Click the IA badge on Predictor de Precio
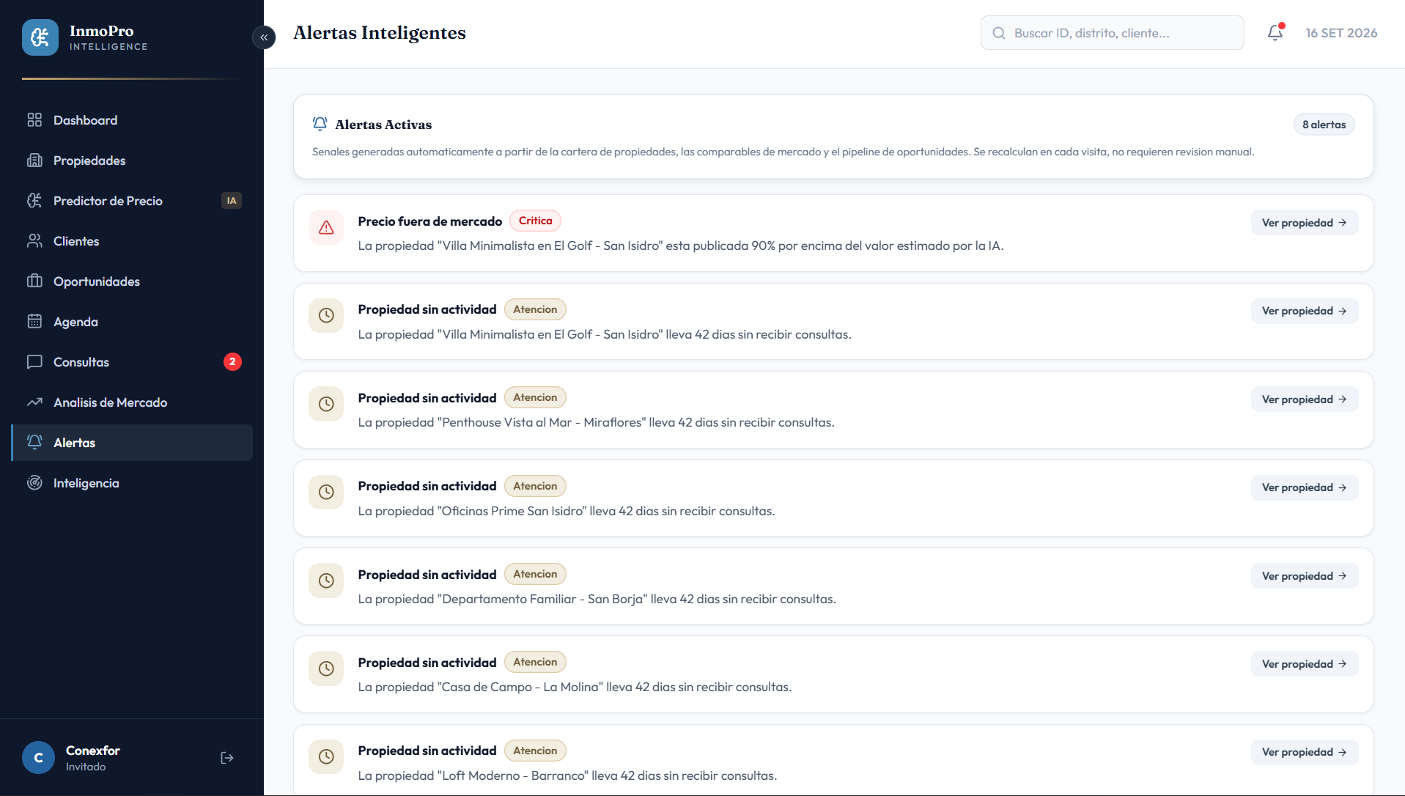Image resolution: width=1405 pixels, height=796 pixels. (232, 201)
